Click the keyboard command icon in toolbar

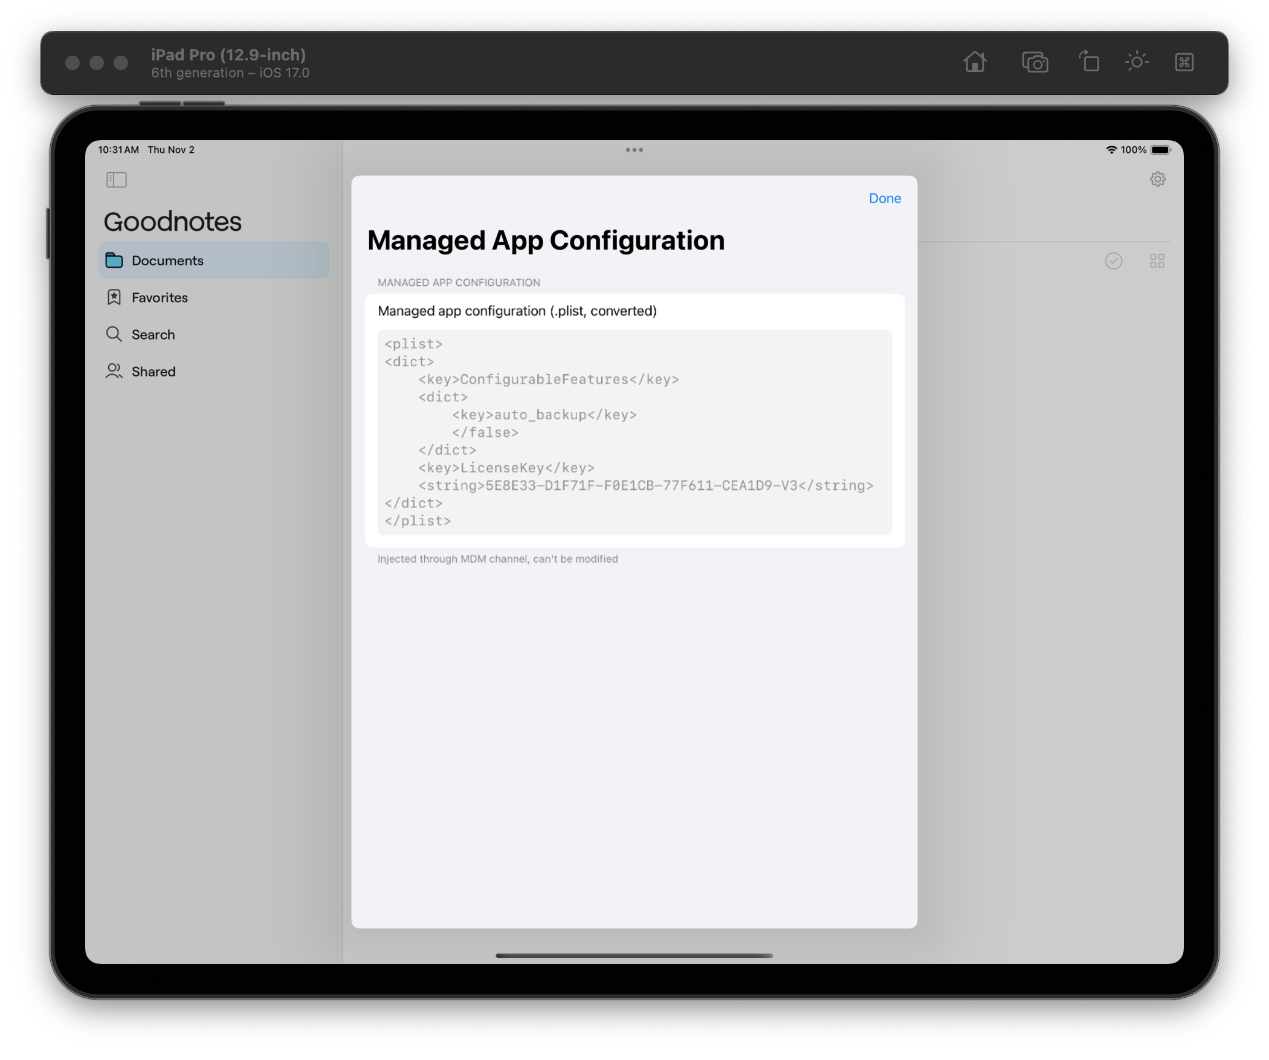[1184, 62]
